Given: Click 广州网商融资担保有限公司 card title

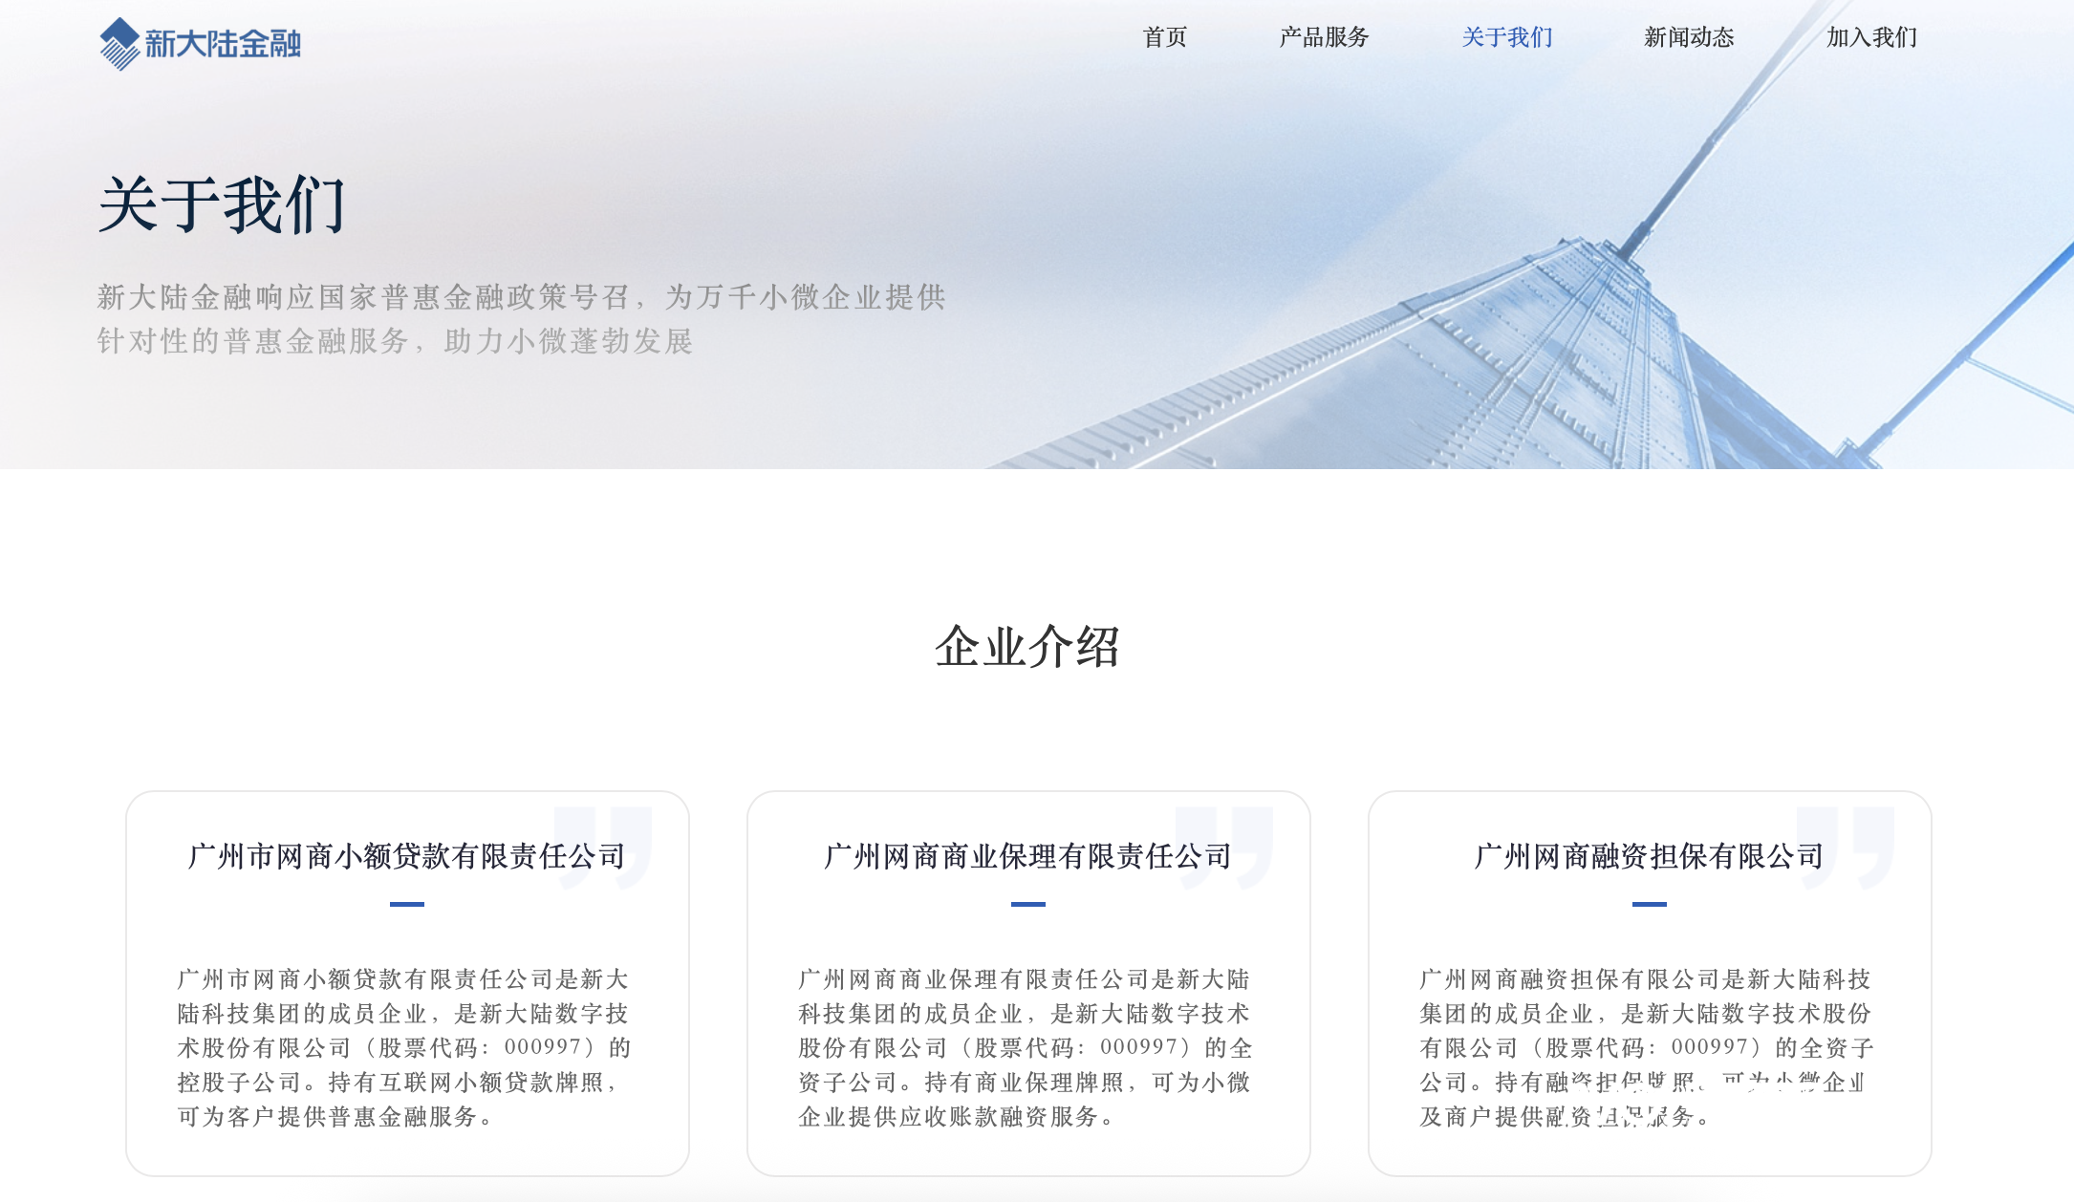Looking at the screenshot, I should point(1649,855).
